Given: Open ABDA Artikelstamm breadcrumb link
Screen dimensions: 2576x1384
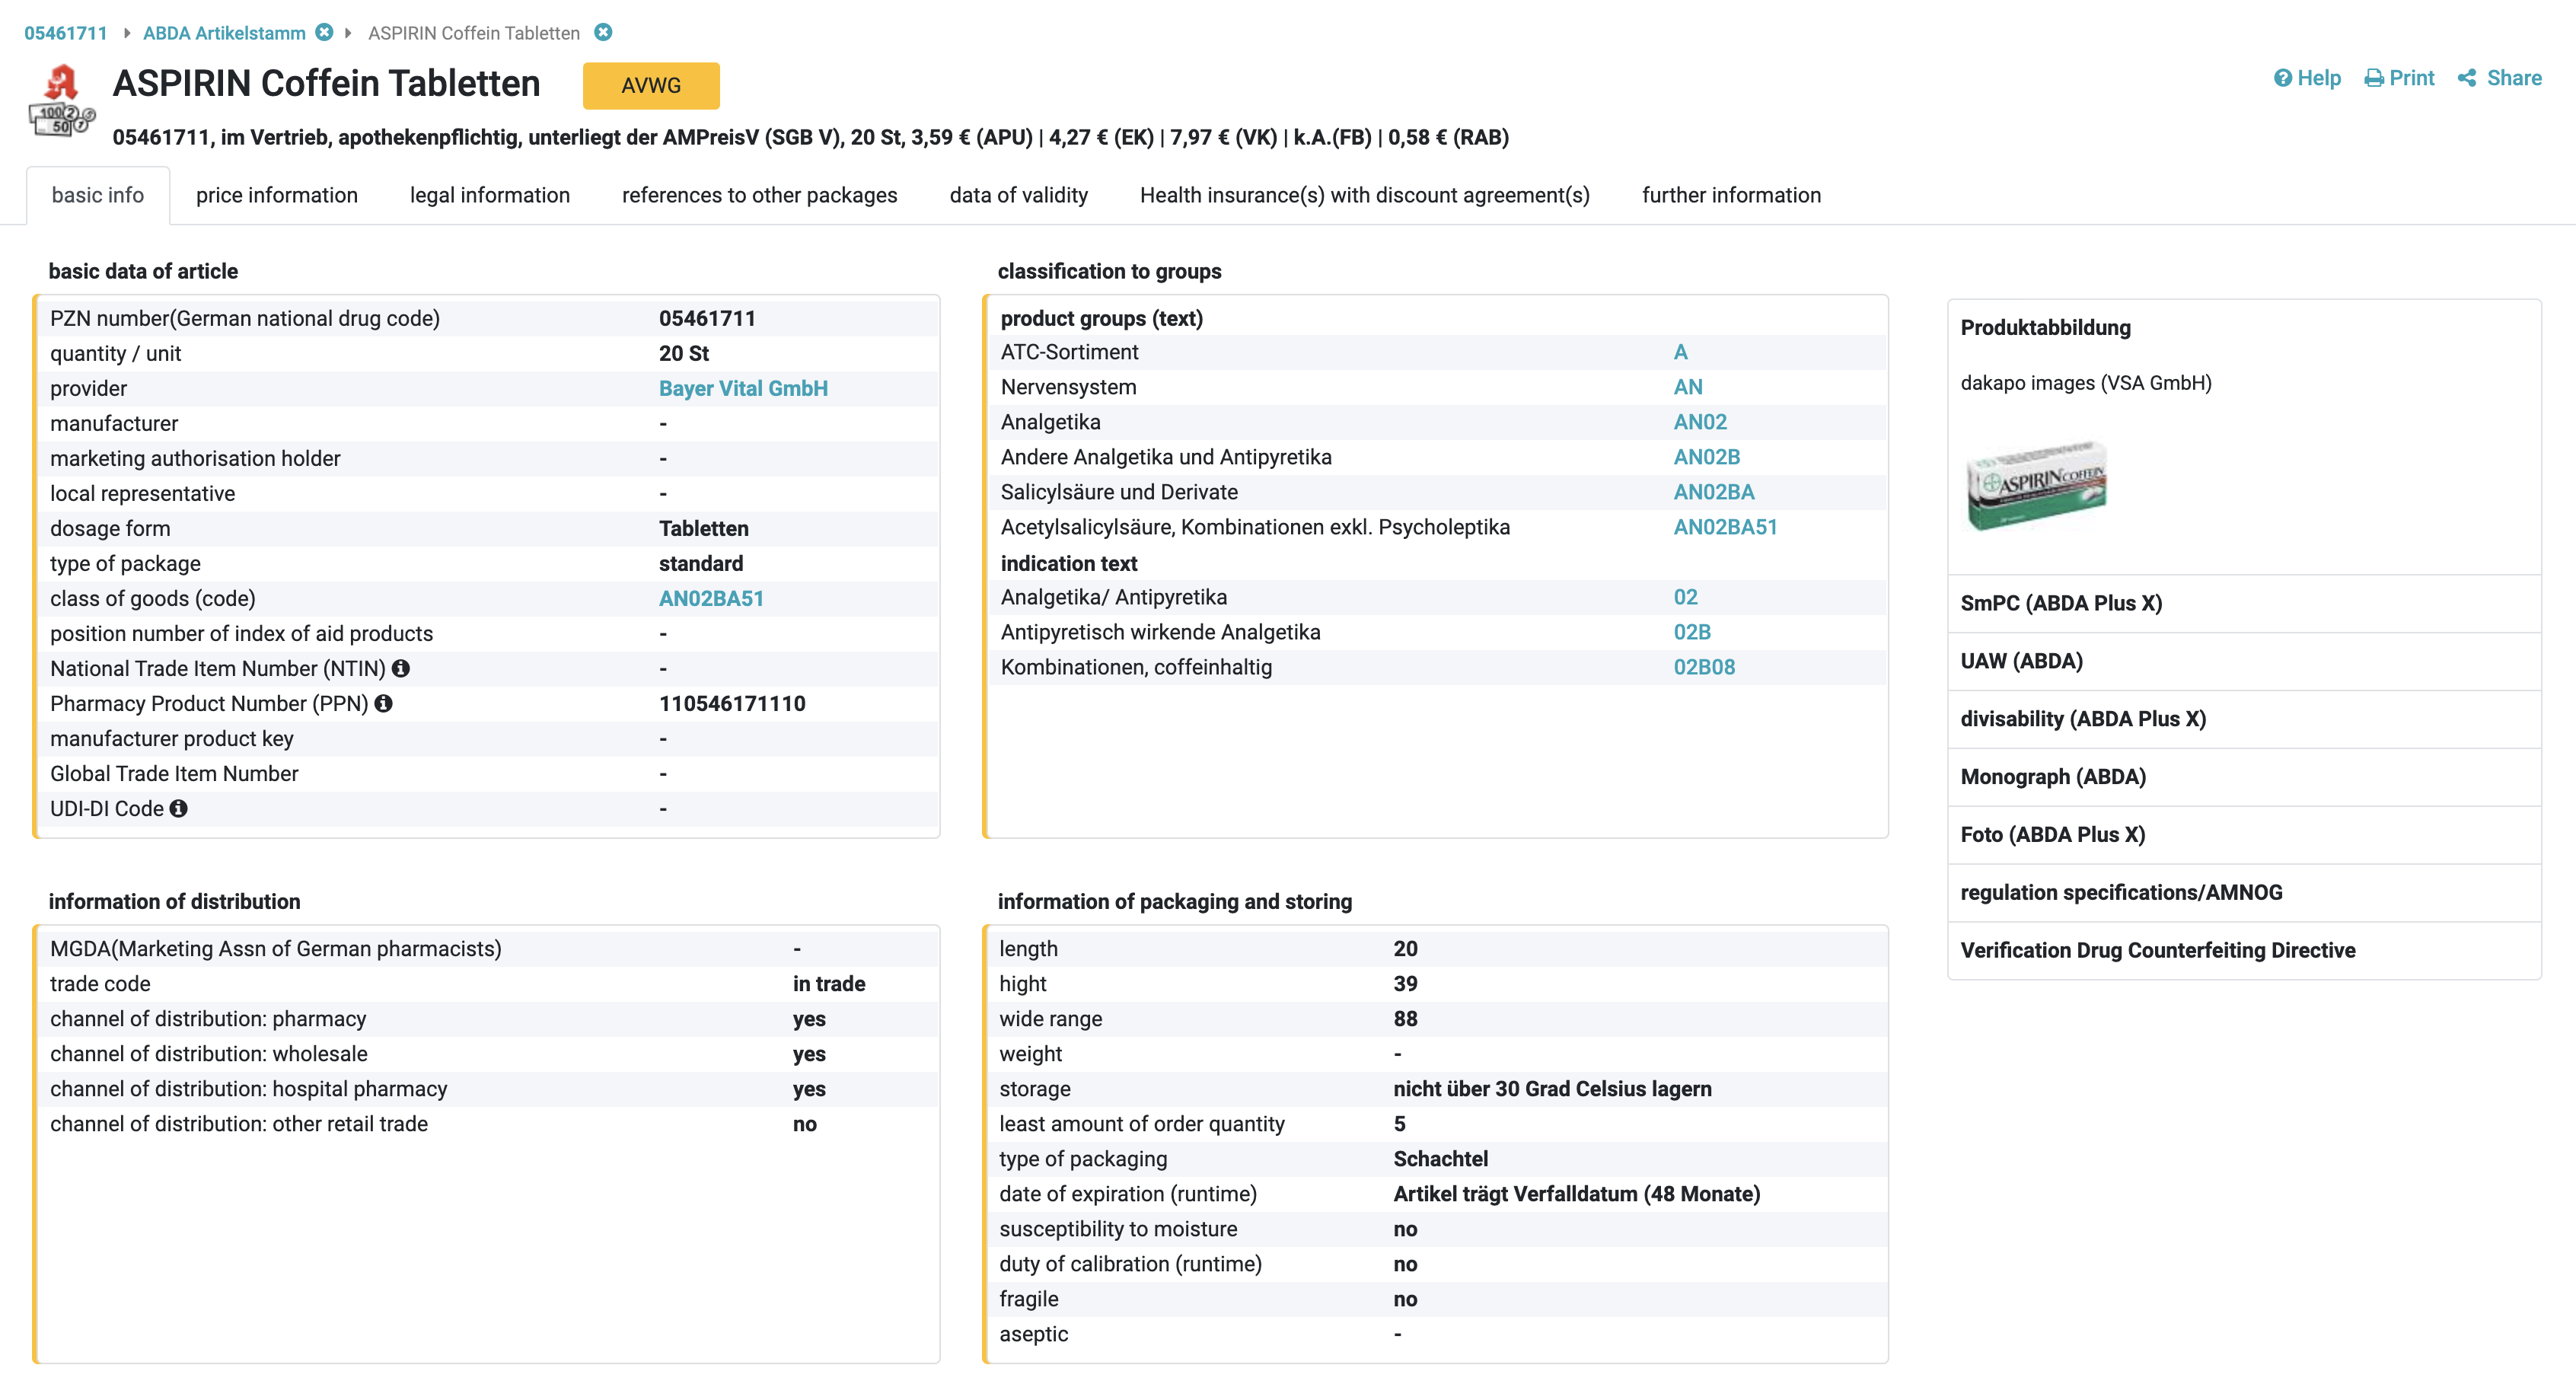Looking at the screenshot, I should pos(224,33).
